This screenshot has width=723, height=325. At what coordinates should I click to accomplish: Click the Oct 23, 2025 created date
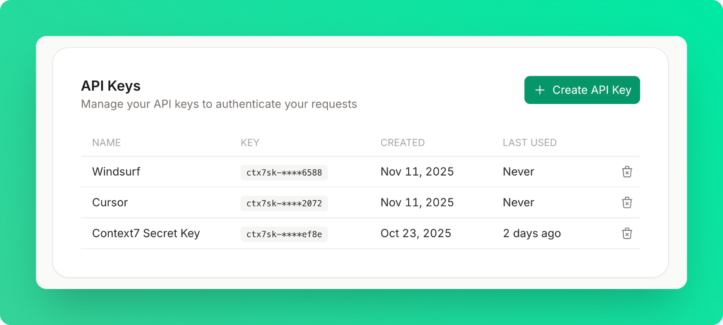[x=415, y=233]
